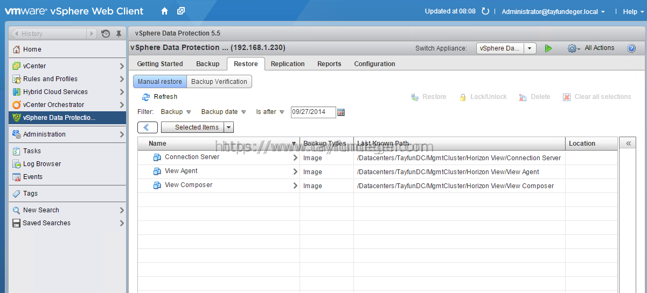Click the refresh arrow next to Updated time

485,11
